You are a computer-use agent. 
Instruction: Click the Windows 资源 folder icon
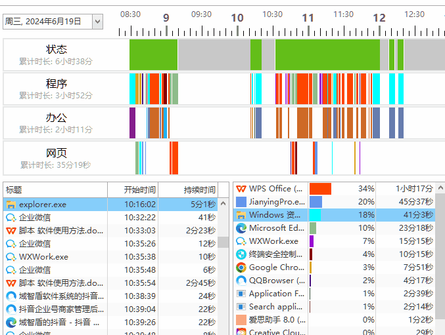click(x=241, y=215)
